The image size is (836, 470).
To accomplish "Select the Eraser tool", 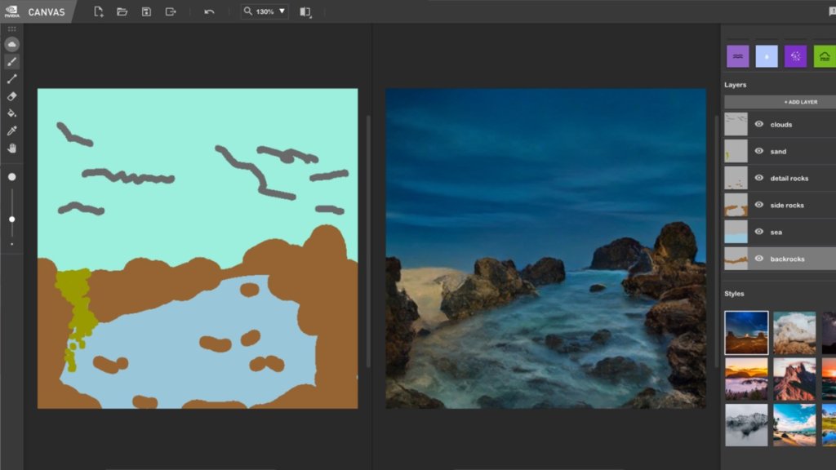I will coord(11,96).
